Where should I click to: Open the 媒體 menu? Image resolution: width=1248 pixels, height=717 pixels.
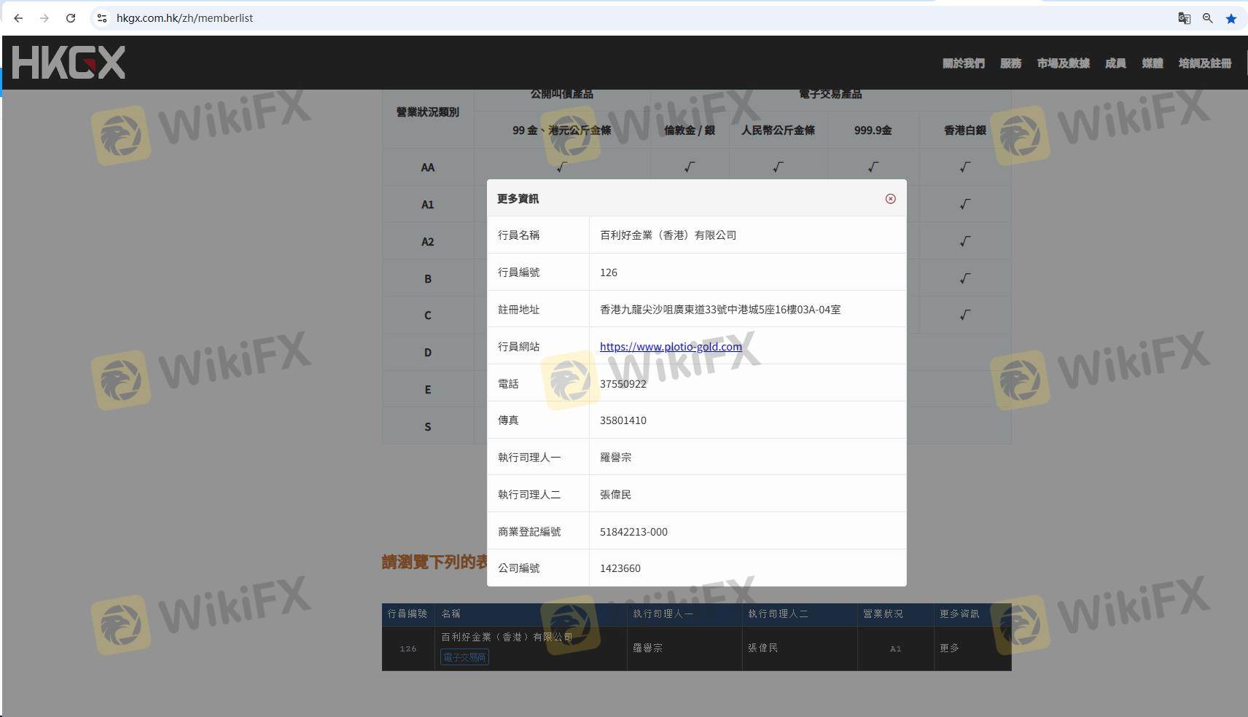1152,63
